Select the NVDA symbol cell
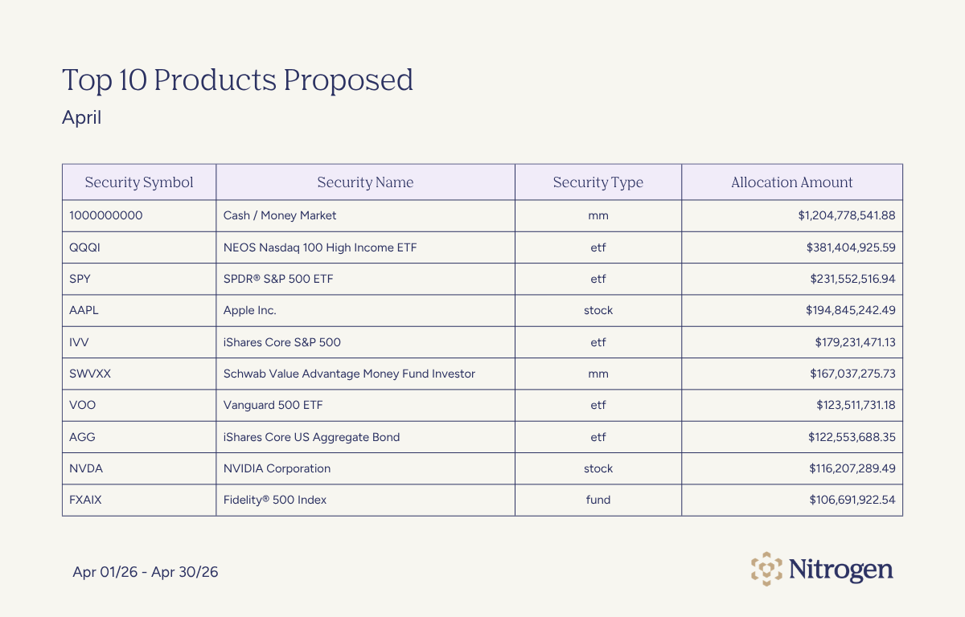Screen dimensions: 965x617 click(x=139, y=468)
